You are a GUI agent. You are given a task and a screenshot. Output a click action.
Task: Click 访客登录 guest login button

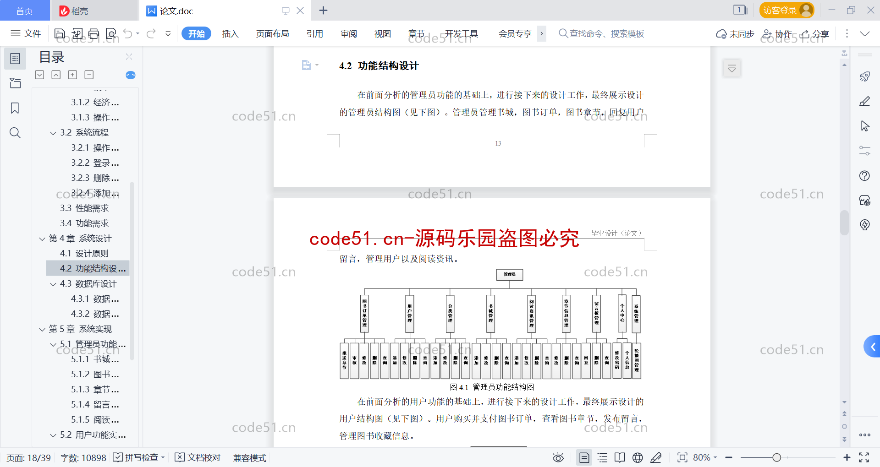(x=786, y=10)
